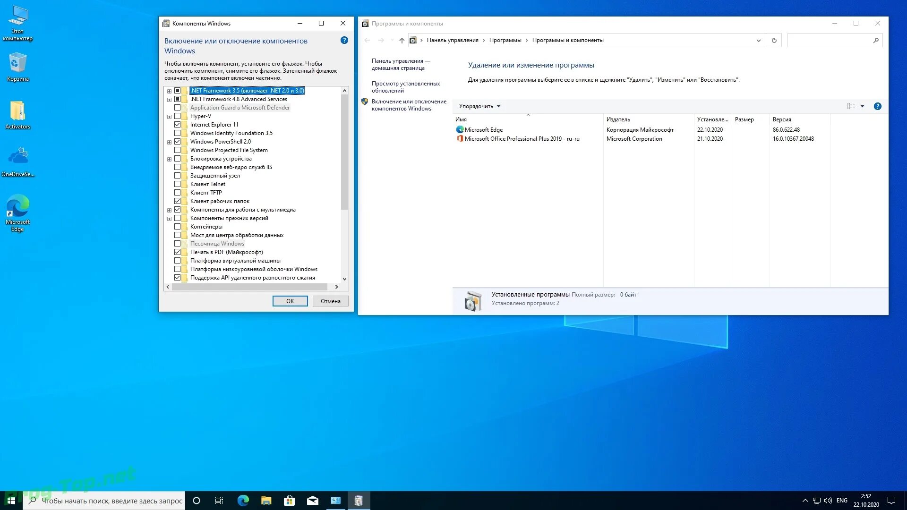Open the Упорядочить dropdown menu
The width and height of the screenshot is (907, 510).
[479, 106]
